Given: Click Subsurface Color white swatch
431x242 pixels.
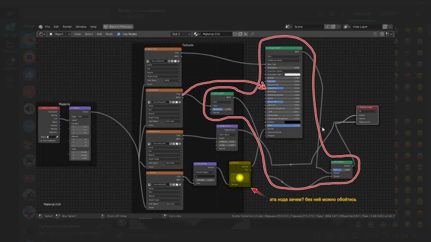Looking at the screenshot, I should click(292, 75).
